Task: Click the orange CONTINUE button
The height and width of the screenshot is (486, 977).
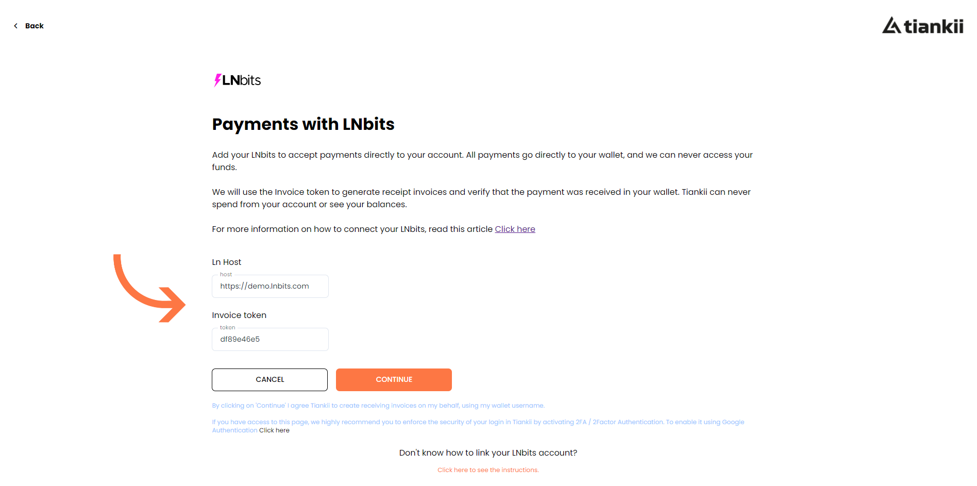Action: pyautogui.click(x=394, y=380)
